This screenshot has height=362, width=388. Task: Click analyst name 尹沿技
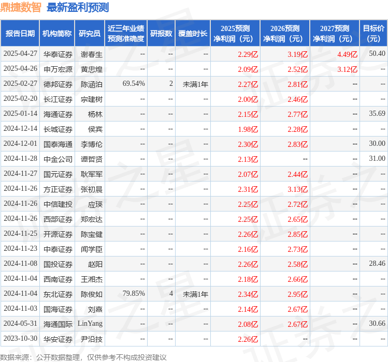tap(92, 340)
